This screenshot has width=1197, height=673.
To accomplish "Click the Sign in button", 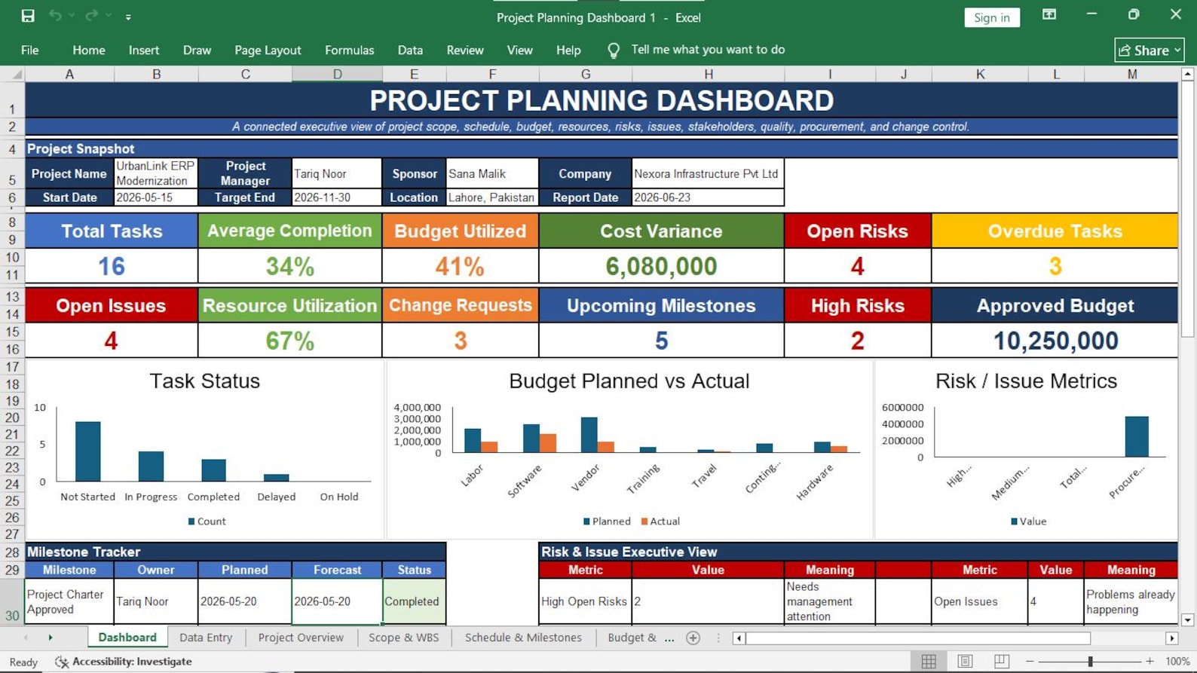I will click(991, 17).
